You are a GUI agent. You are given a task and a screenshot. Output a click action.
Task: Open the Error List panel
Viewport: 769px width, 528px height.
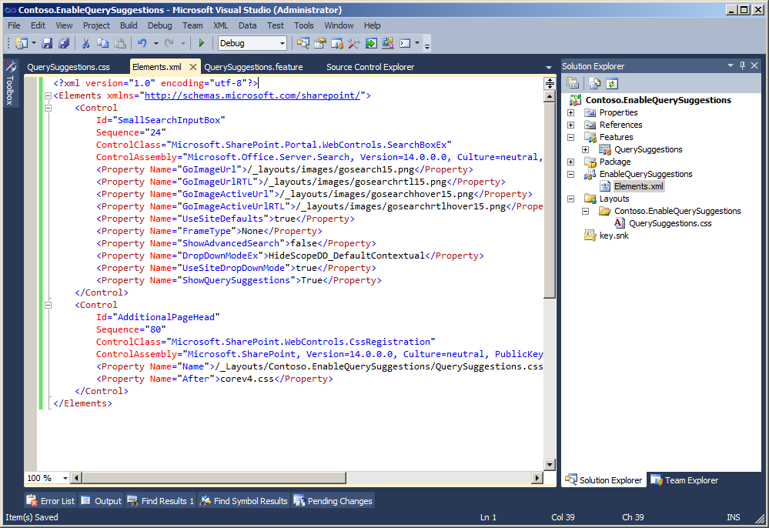(x=51, y=501)
